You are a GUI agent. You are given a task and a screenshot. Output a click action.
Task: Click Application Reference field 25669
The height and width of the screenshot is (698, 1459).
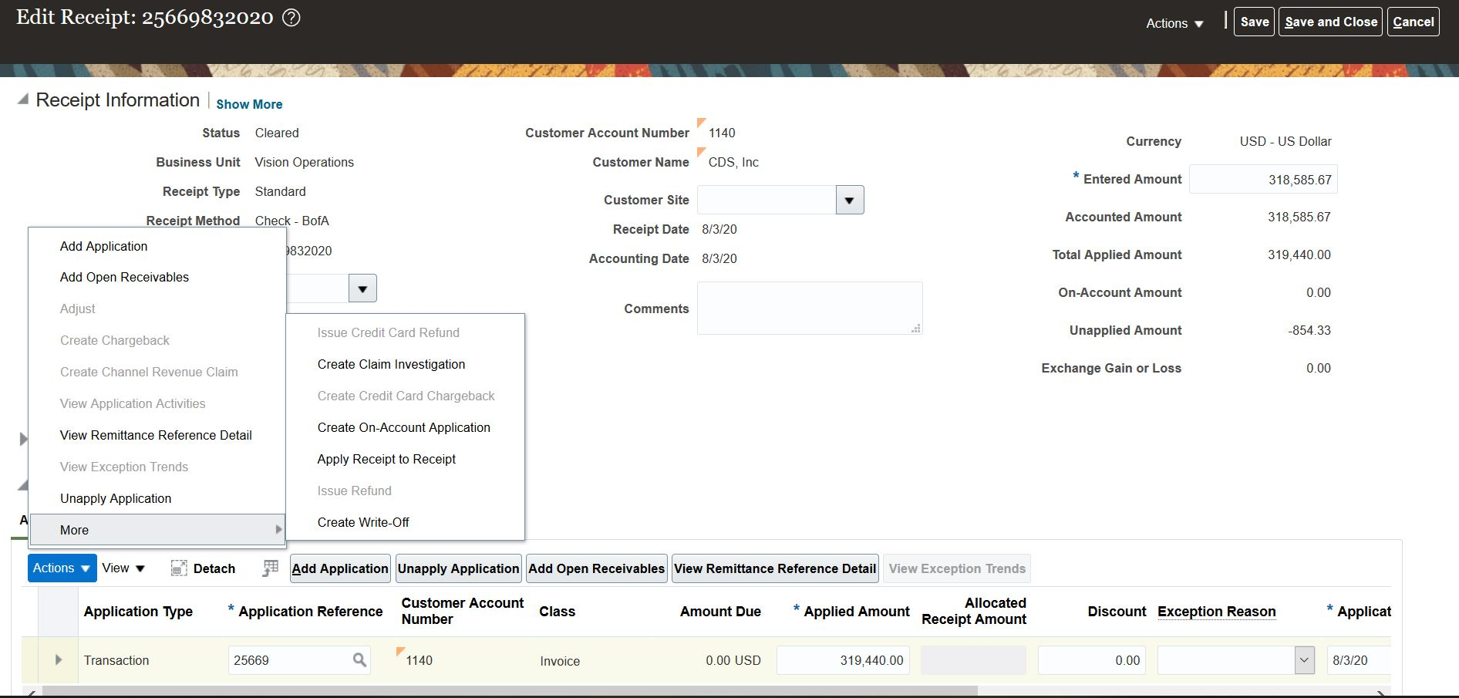[299, 660]
